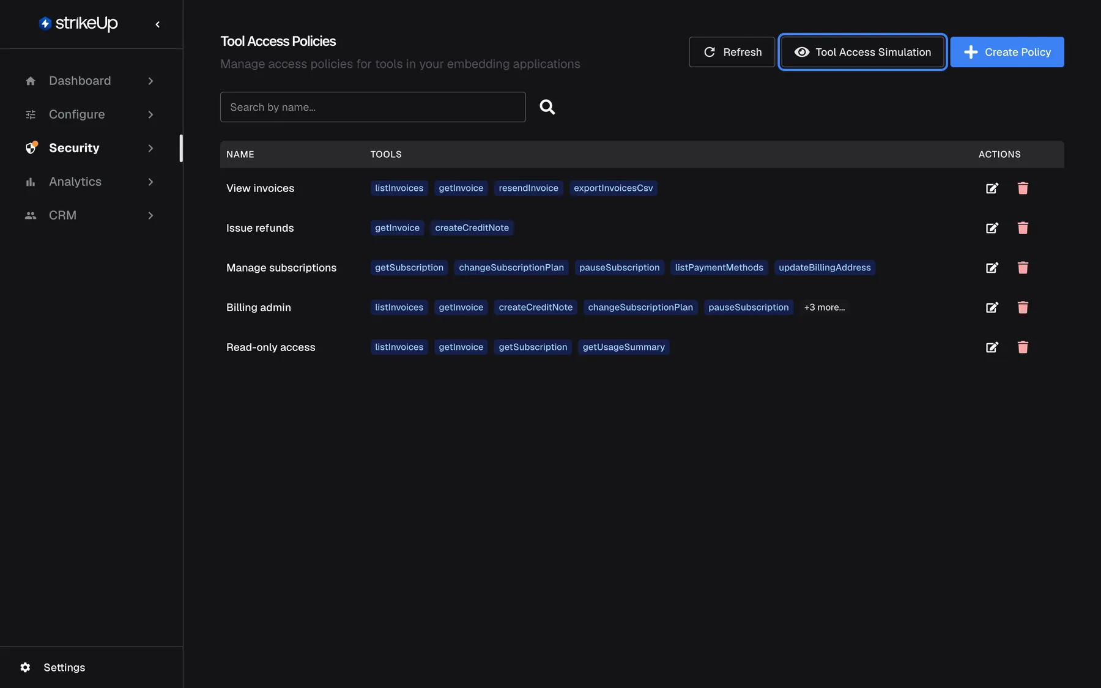Click the listPaymentMethods tag

[719, 267]
